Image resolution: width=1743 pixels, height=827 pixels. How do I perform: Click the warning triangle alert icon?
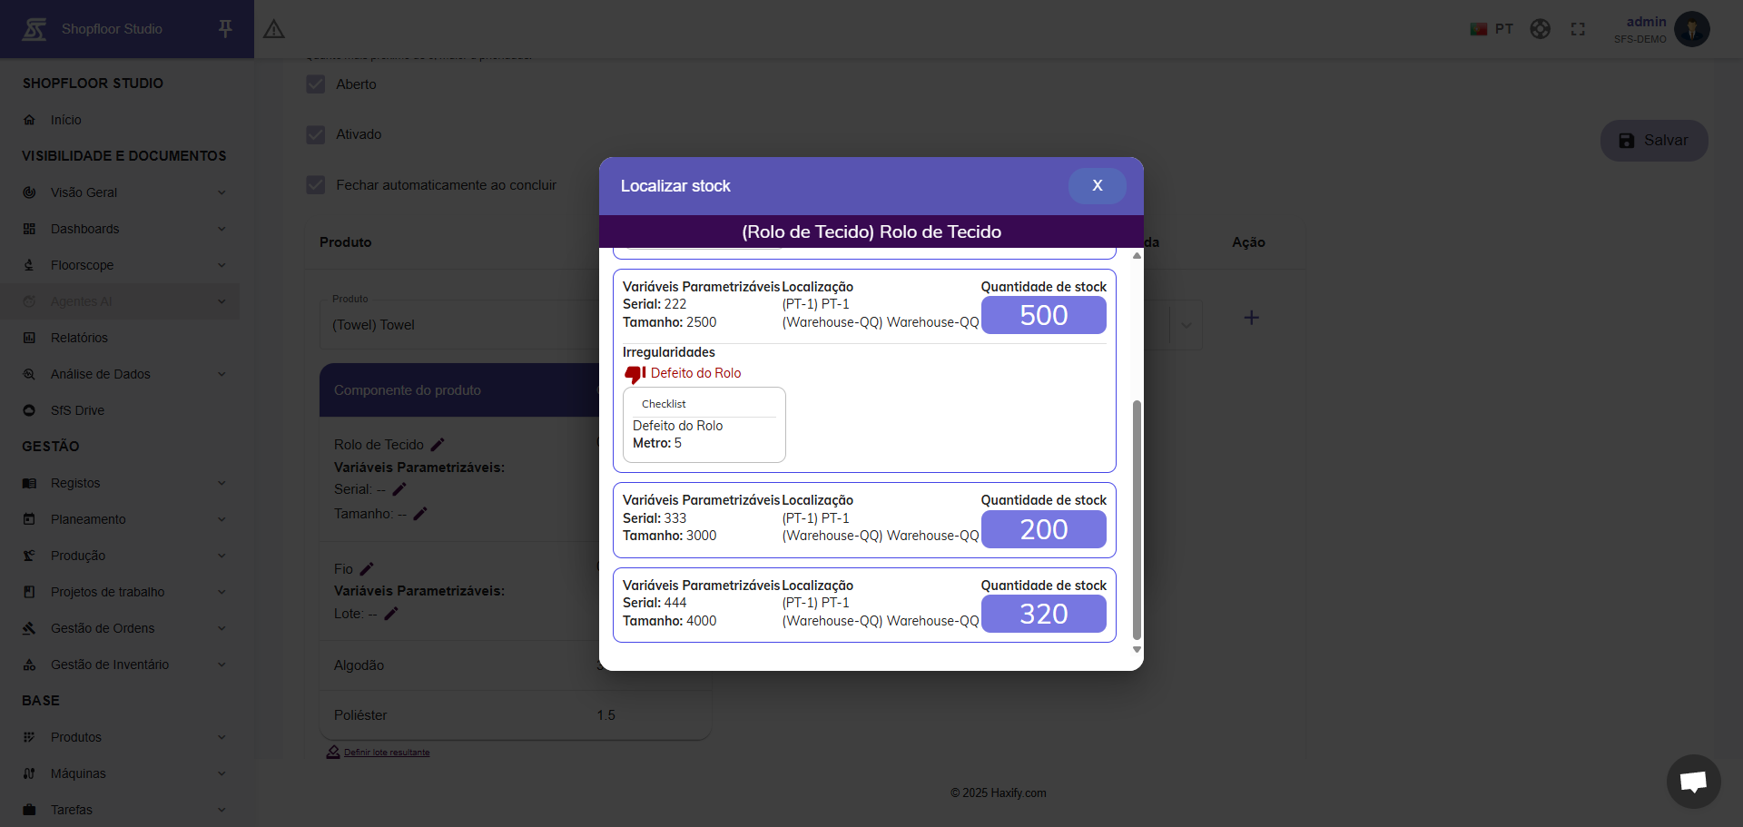(x=274, y=29)
